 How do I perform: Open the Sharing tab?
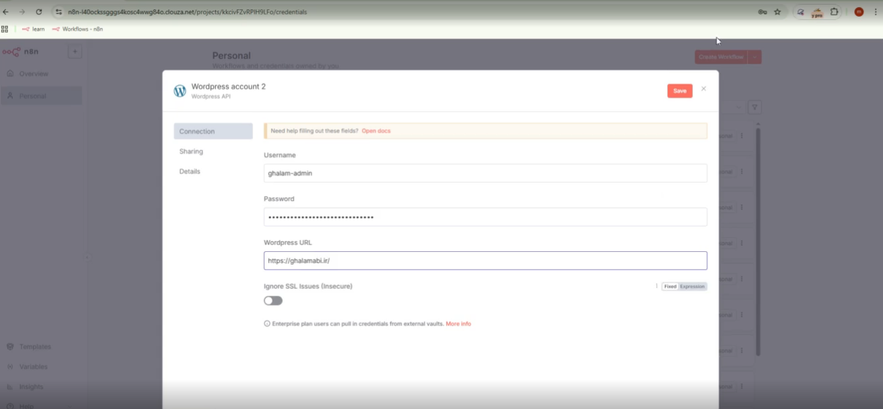coord(191,152)
